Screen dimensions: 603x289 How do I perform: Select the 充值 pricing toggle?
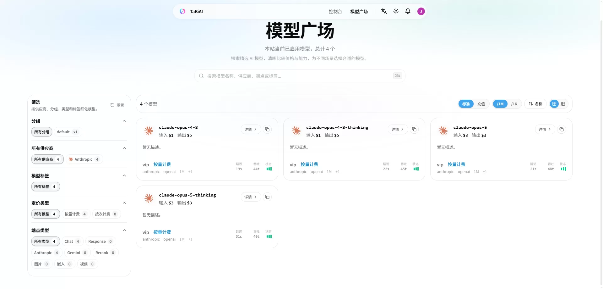(481, 104)
